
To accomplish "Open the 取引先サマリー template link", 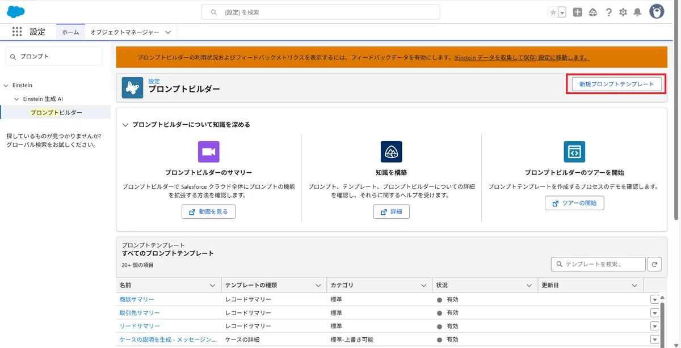I will click(140, 313).
